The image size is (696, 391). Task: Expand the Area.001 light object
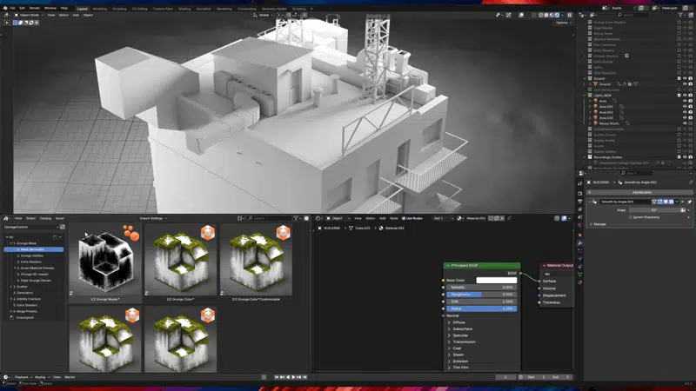(x=591, y=107)
